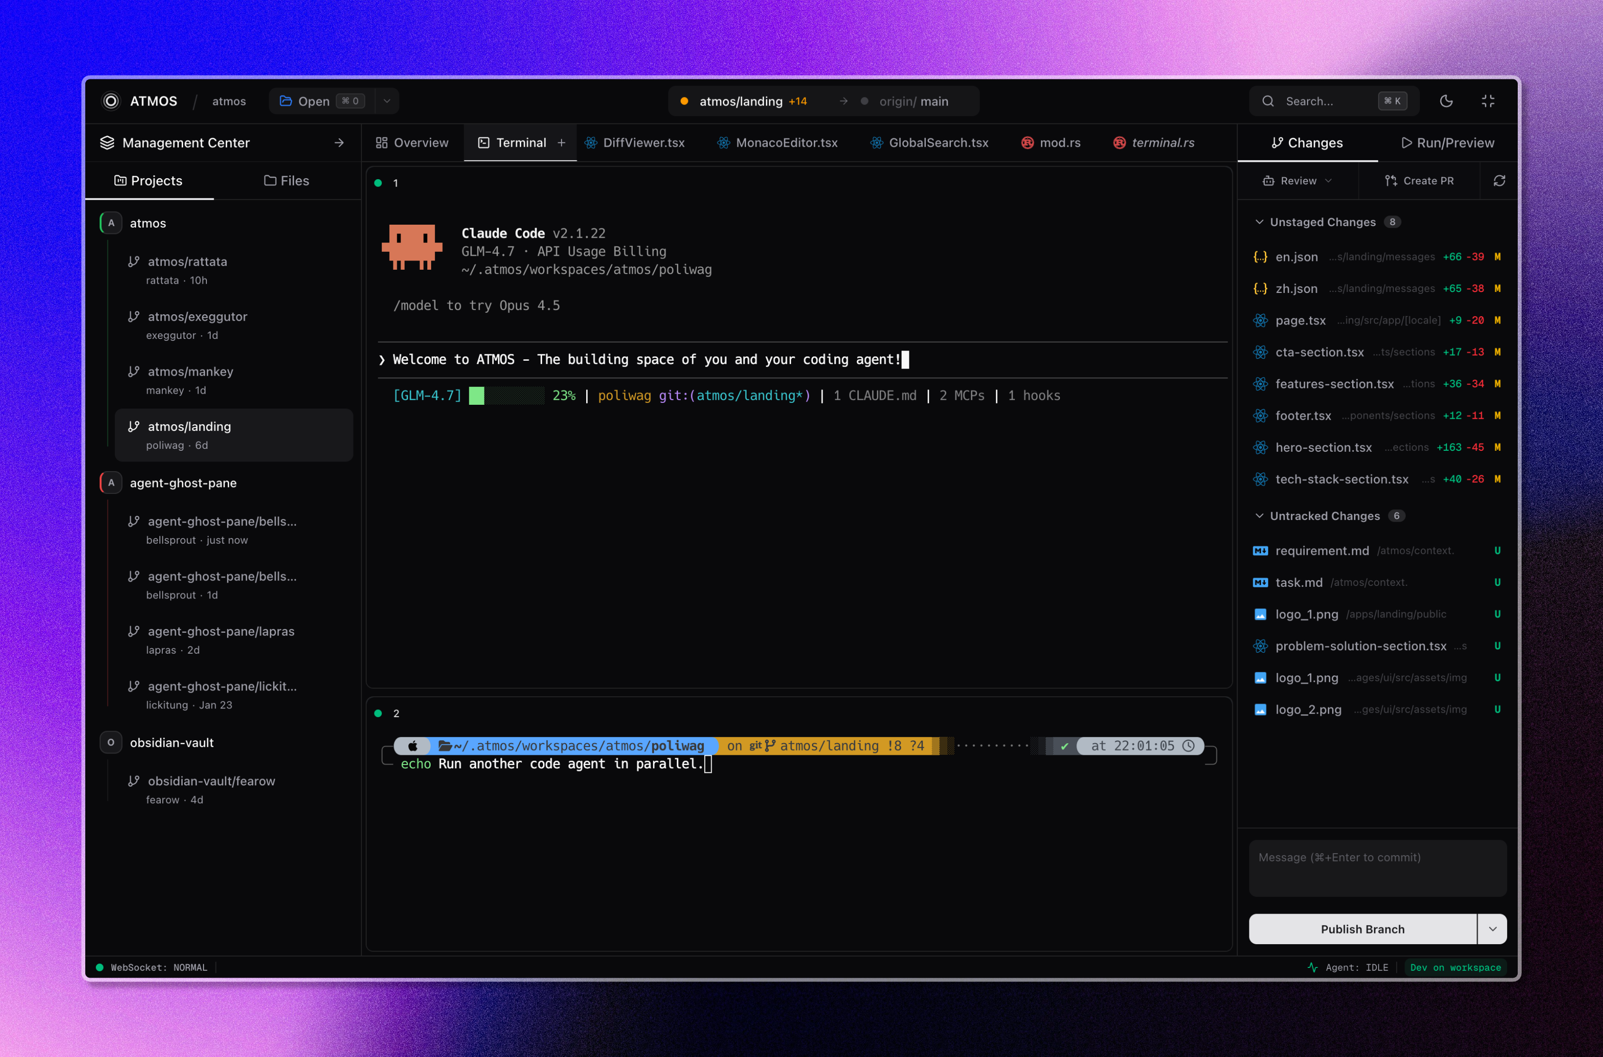The width and height of the screenshot is (1603, 1057).
Task: Open the terminal.rs tab
Action: pos(1154,143)
